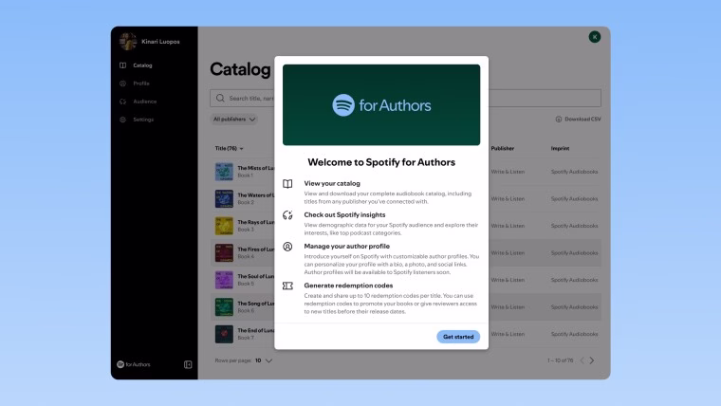
Task: Click "View your catalog" heading
Action: pyautogui.click(x=332, y=183)
